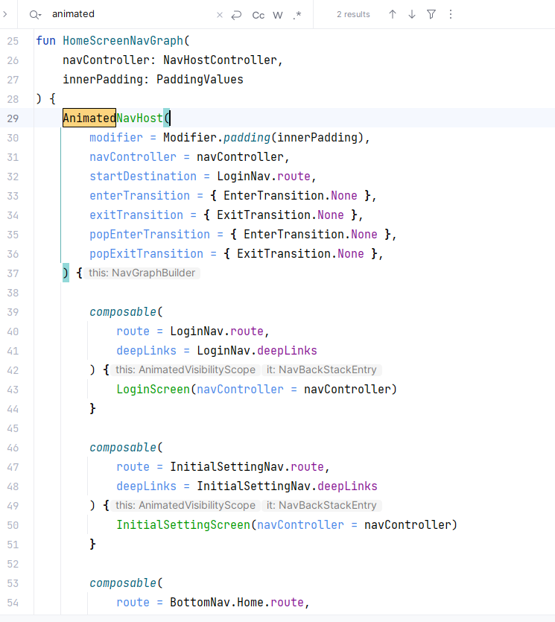This screenshot has height=622, width=555.
Task: Click 'this: AnimatedVisibilityScope' hint on line 42
Action: point(185,369)
